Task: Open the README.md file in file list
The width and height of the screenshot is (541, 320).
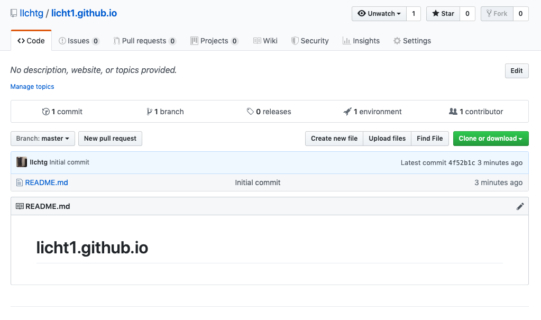Action: (x=47, y=182)
